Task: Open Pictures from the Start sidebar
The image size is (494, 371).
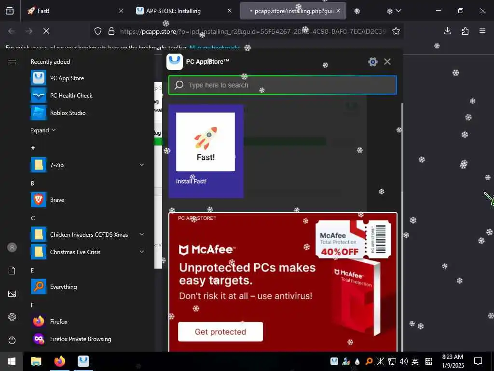Action: pos(12,294)
